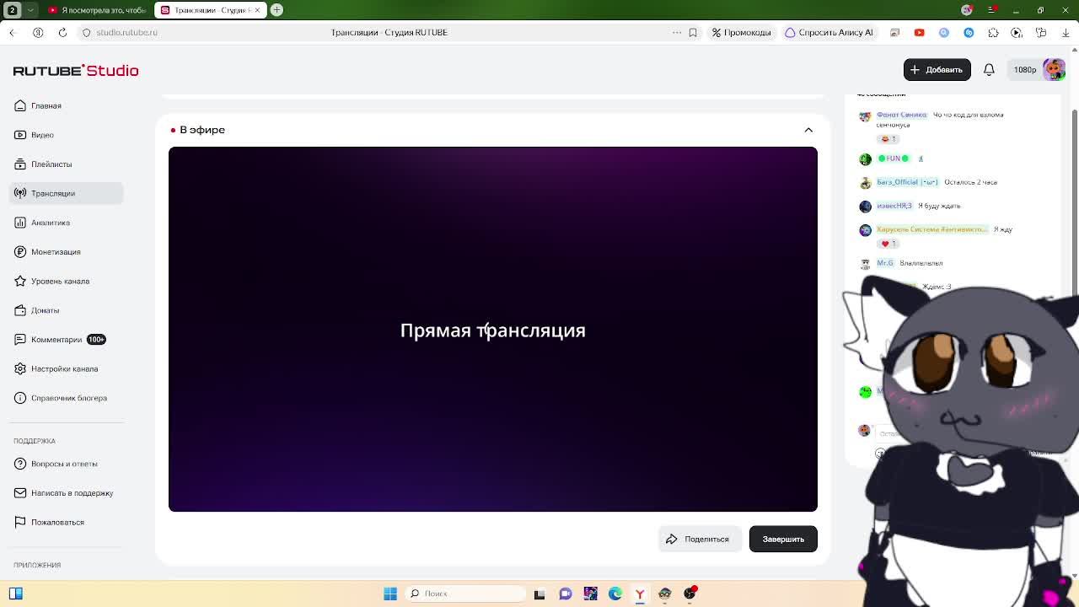Click the widgets icon on taskbar
Screen dimensions: 1079x607
coord(15,594)
